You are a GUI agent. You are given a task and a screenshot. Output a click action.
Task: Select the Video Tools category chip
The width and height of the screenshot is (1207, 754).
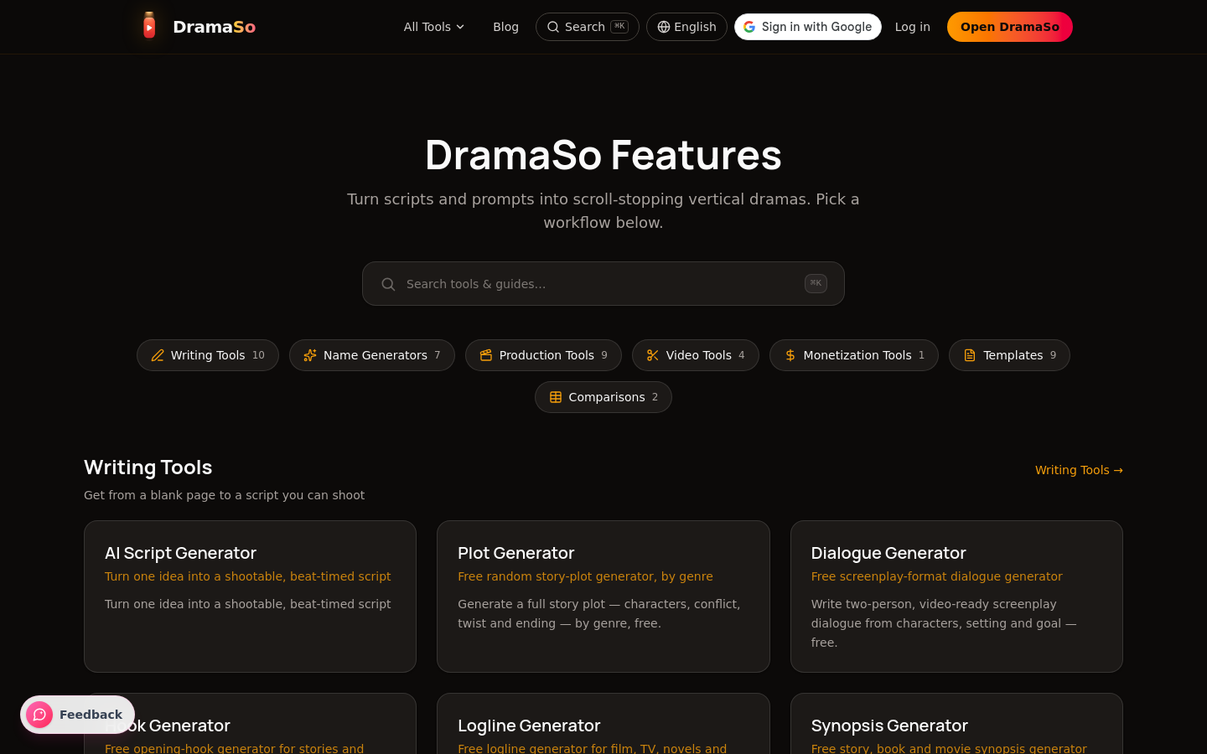coord(695,355)
